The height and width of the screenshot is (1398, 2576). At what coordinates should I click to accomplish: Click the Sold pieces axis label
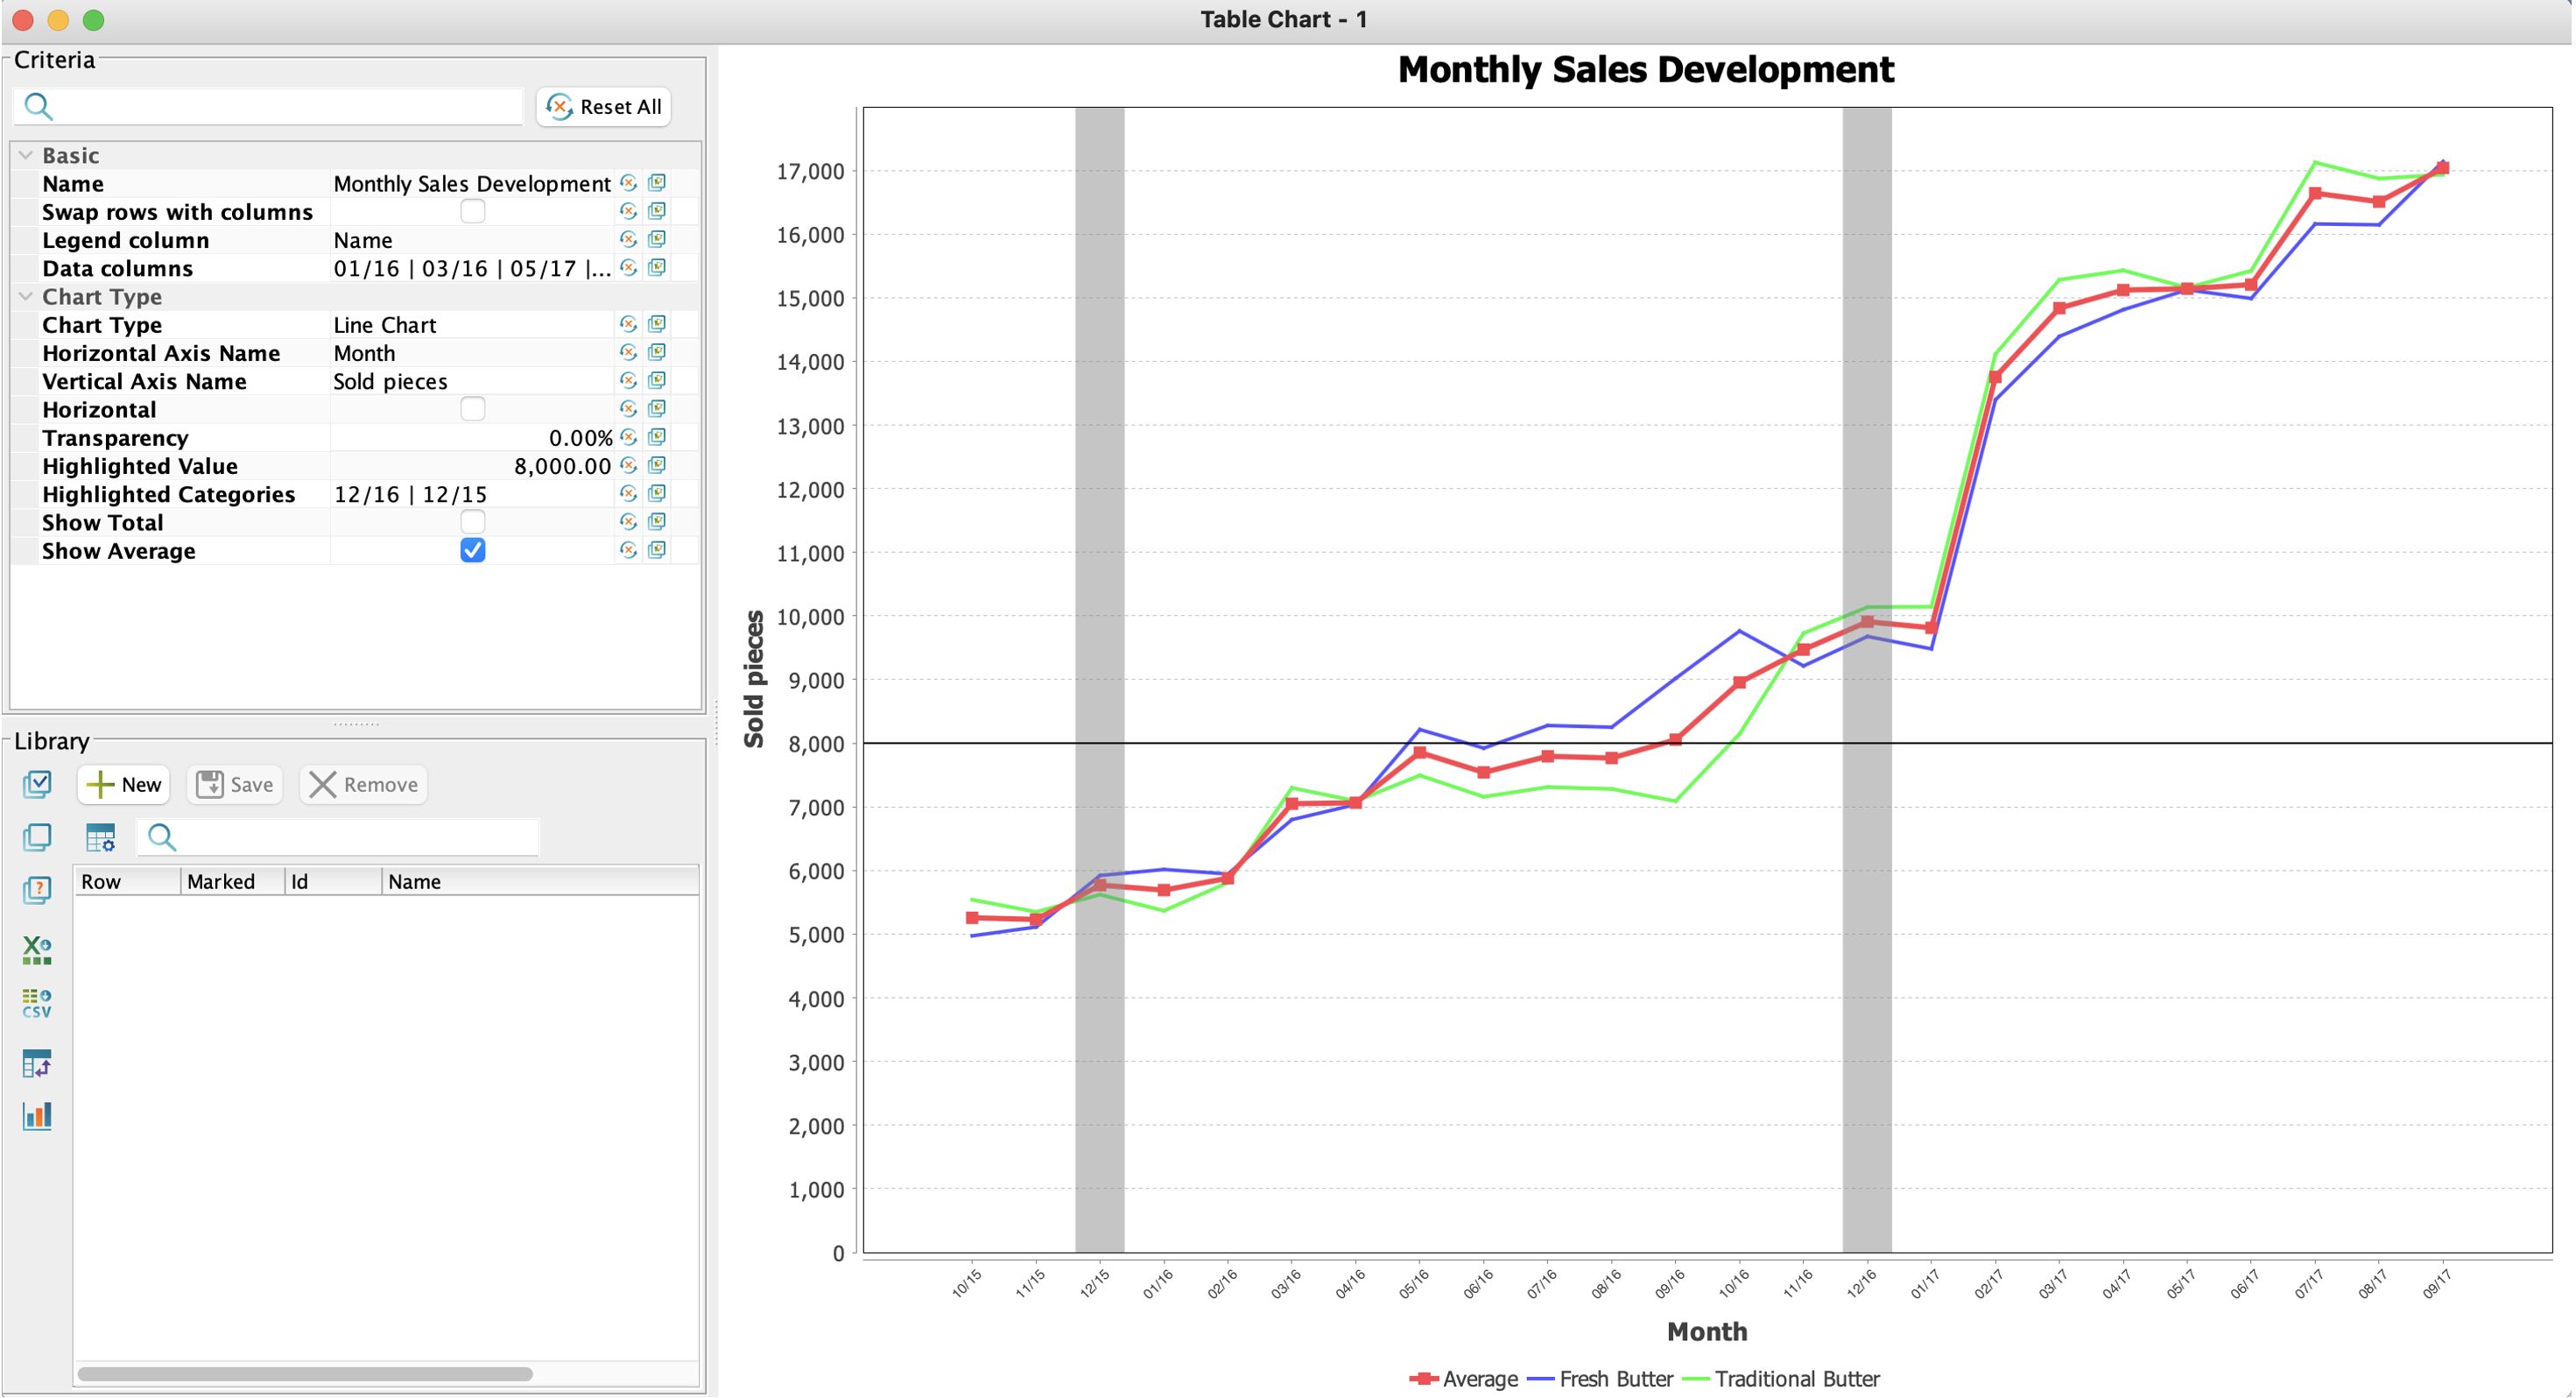(x=754, y=679)
